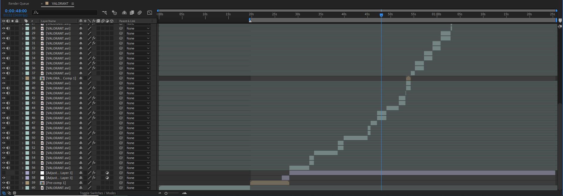Open the Graph Editor

[150, 13]
